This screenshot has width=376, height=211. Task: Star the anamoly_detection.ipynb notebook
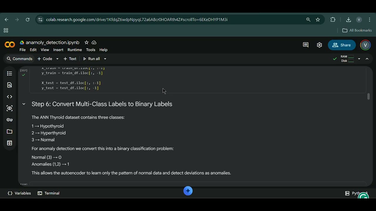click(x=86, y=42)
